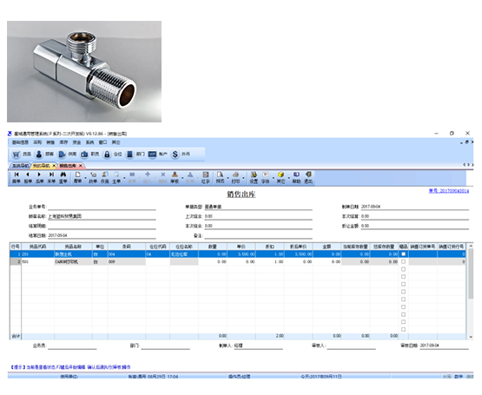
Task: Click the printer icon in toolbar
Action: 235,174
